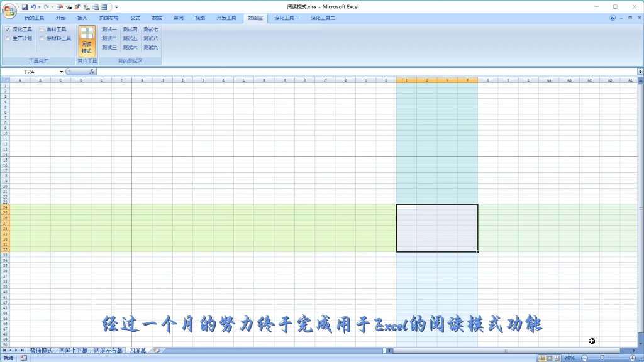Viewport: 644px width, 362px height.
Task: Click the Undo icon
Action: (x=35, y=6)
